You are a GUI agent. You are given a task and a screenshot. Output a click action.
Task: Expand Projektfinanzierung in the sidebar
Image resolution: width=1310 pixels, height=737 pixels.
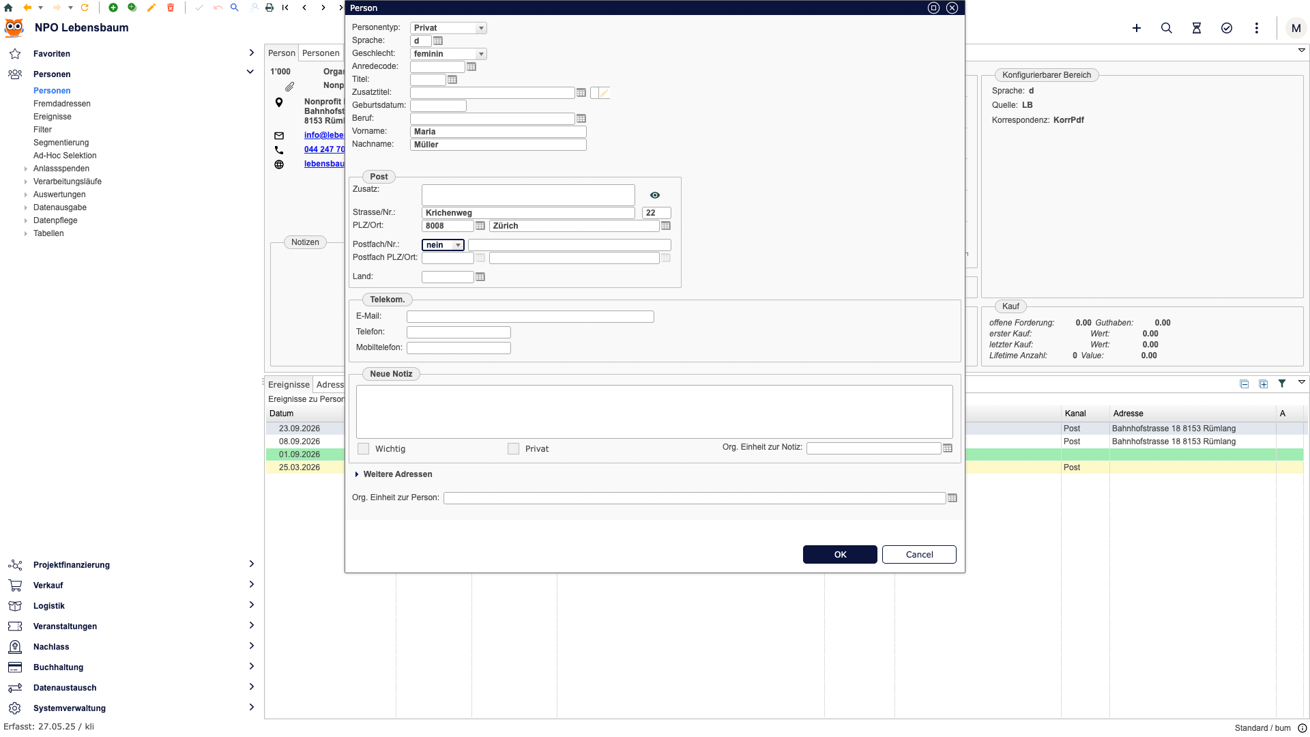click(x=251, y=564)
